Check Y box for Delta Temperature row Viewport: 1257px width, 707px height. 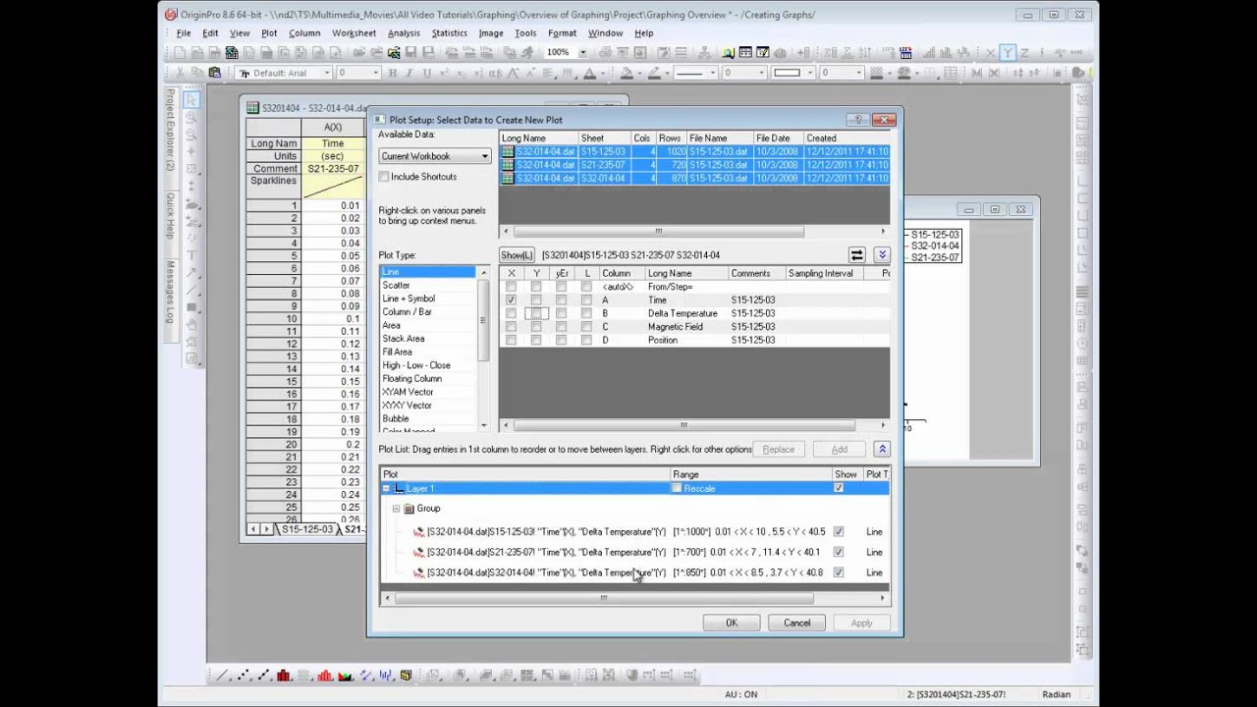coord(536,313)
